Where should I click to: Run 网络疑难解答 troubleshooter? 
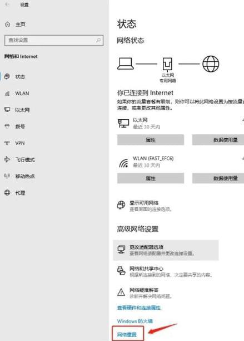pyautogui.click(x=145, y=293)
